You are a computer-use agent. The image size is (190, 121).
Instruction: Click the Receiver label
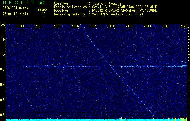click(61, 11)
